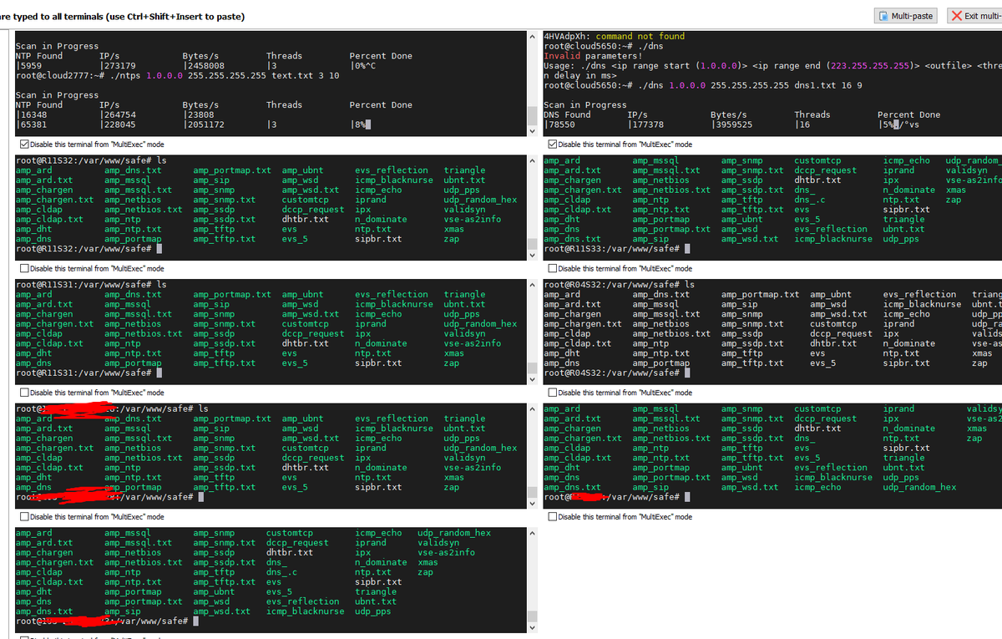
Task: Click zap in R11S33 terminal
Action: (954, 200)
